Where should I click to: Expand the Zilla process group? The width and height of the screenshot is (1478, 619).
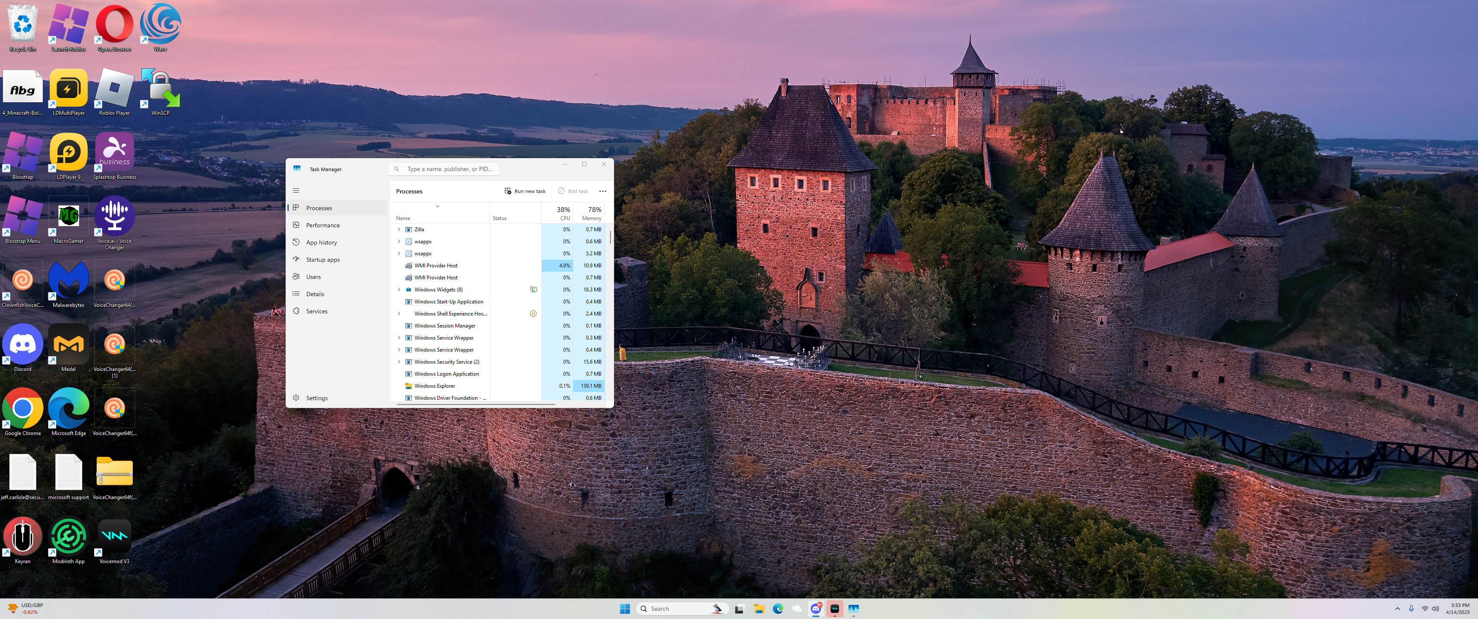click(399, 229)
